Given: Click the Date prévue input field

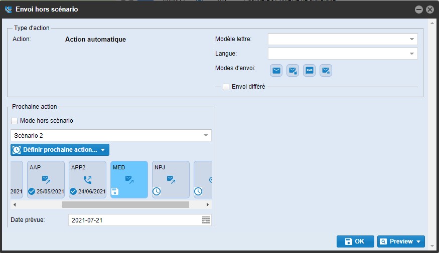Looking at the screenshot, I should pos(134,220).
